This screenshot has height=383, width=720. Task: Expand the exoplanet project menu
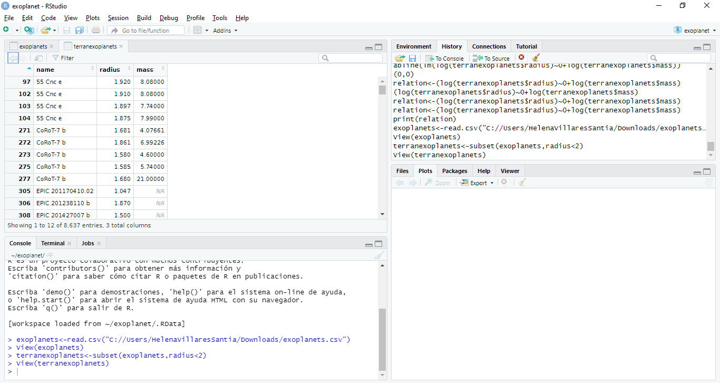[696, 31]
